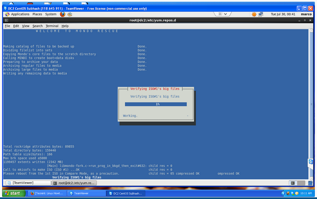Click the network connection tray icon
The height and width of the screenshot is (199, 317).
(x=261, y=14)
